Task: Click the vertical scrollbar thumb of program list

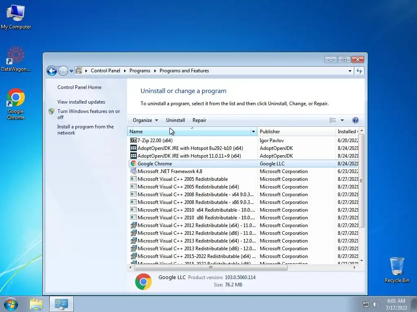Action: pyautogui.click(x=361, y=181)
